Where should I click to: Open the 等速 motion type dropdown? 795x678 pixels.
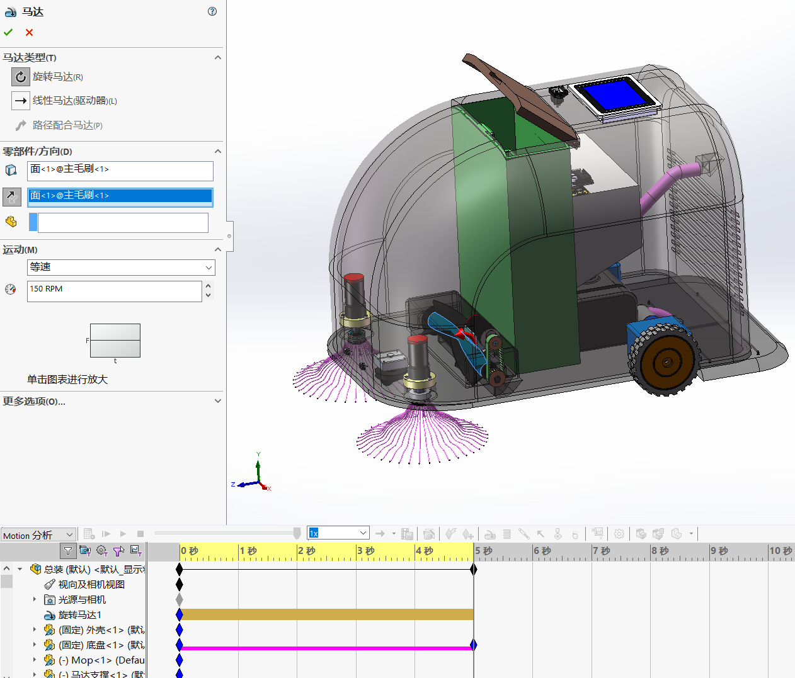coord(121,268)
